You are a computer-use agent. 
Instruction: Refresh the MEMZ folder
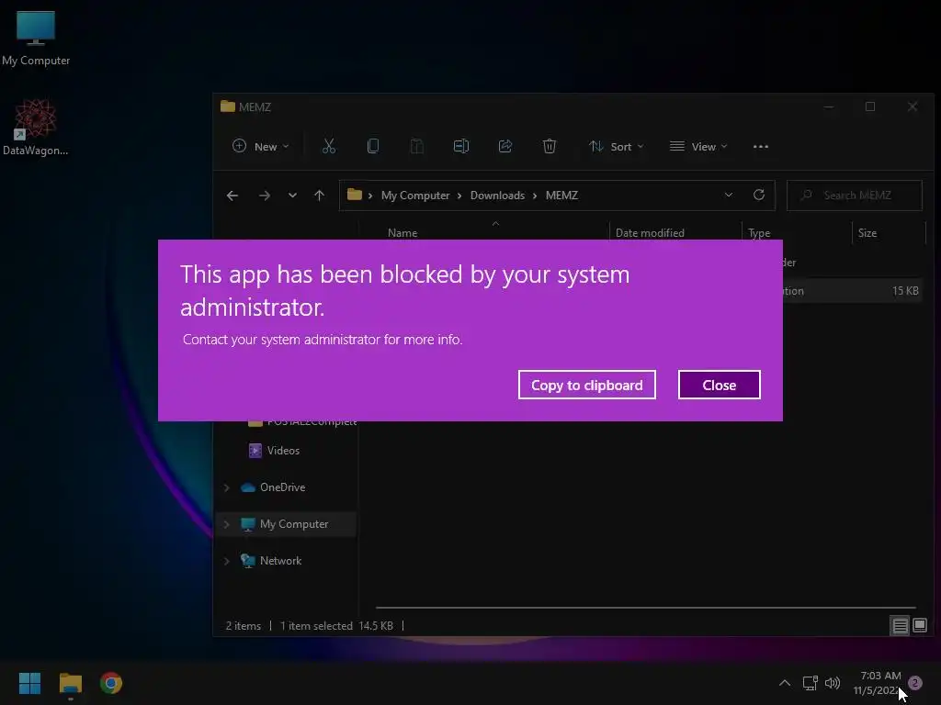[758, 195]
